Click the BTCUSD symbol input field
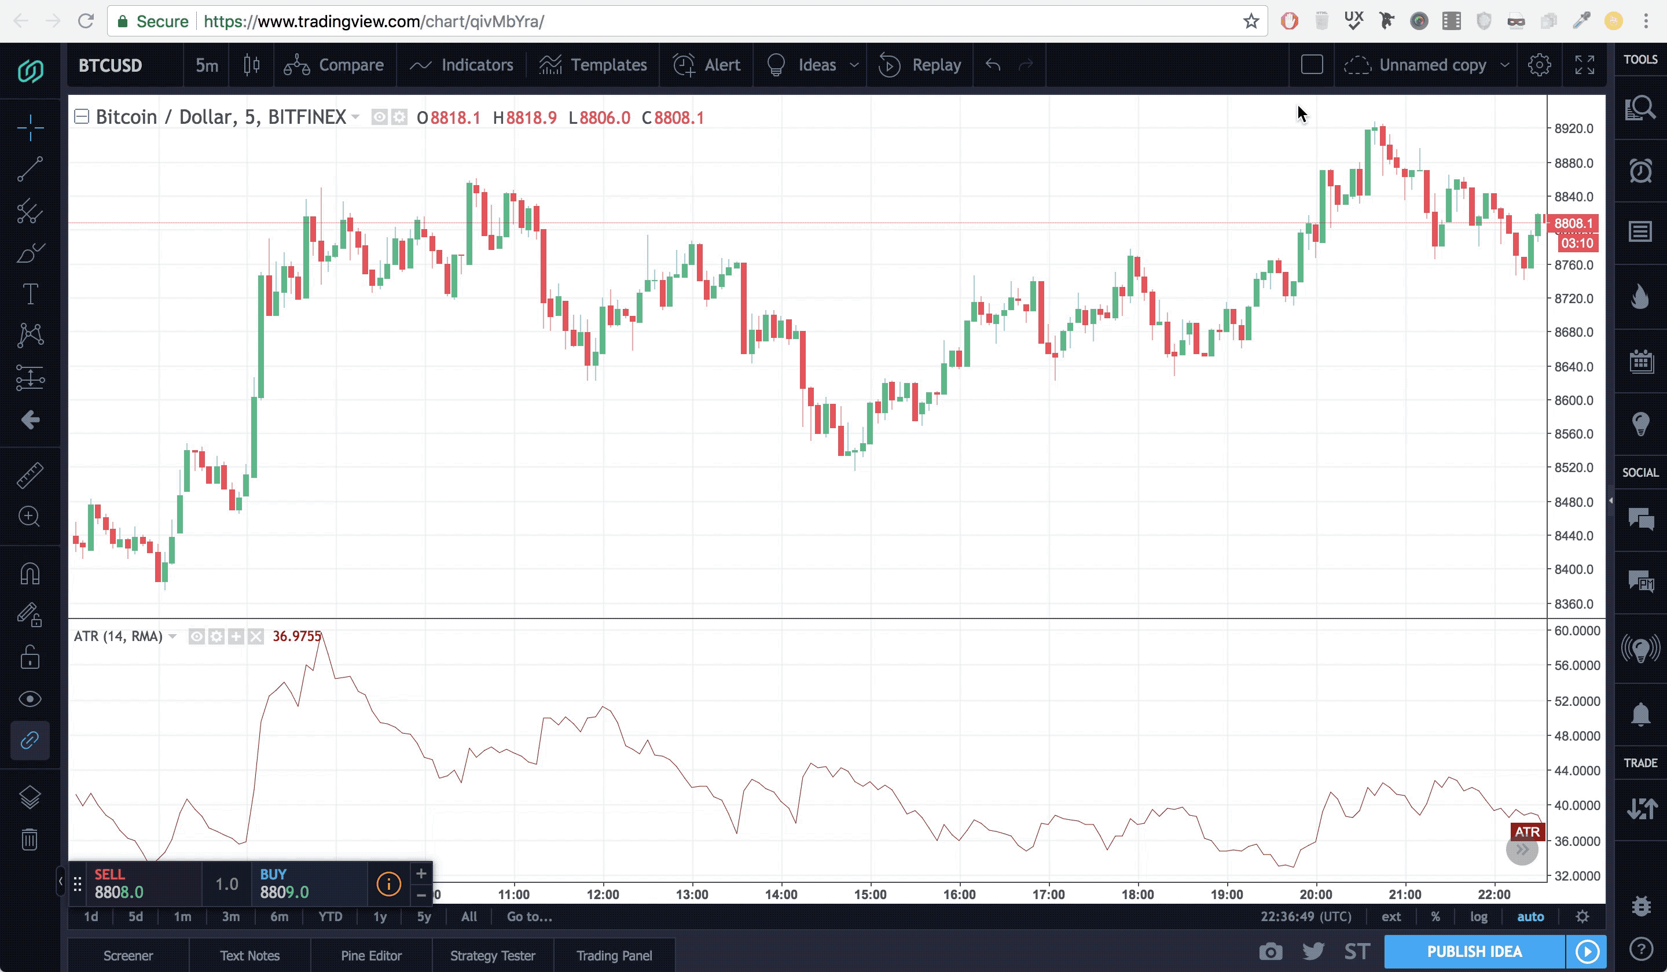The height and width of the screenshot is (972, 1667). (111, 65)
